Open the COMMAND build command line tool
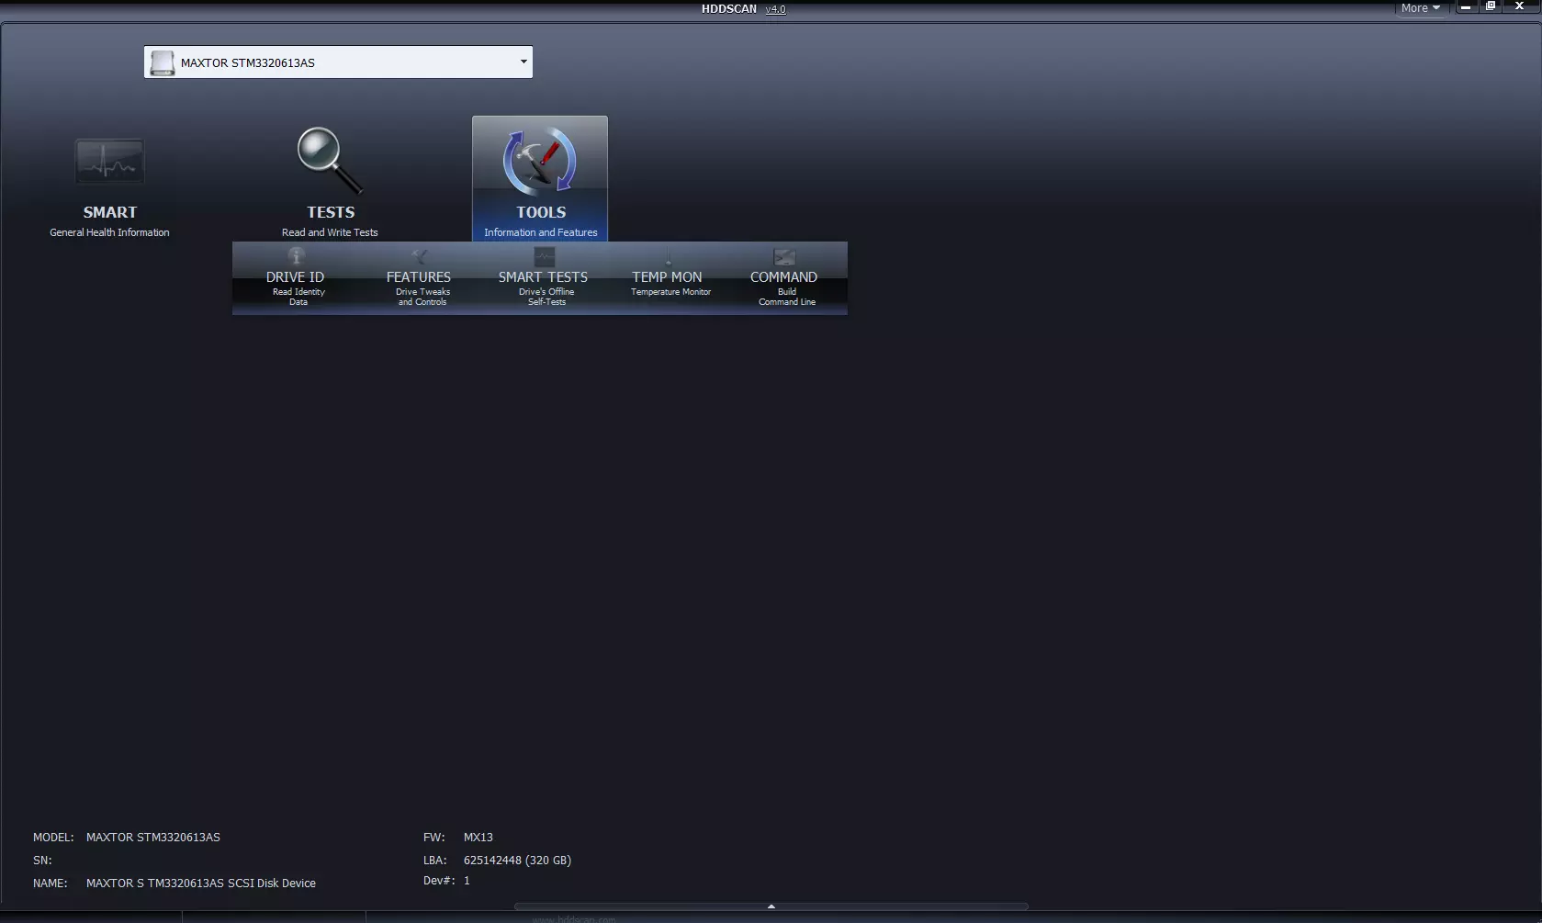The width and height of the screenshot is (1542, 923). (x=783, y=277)
